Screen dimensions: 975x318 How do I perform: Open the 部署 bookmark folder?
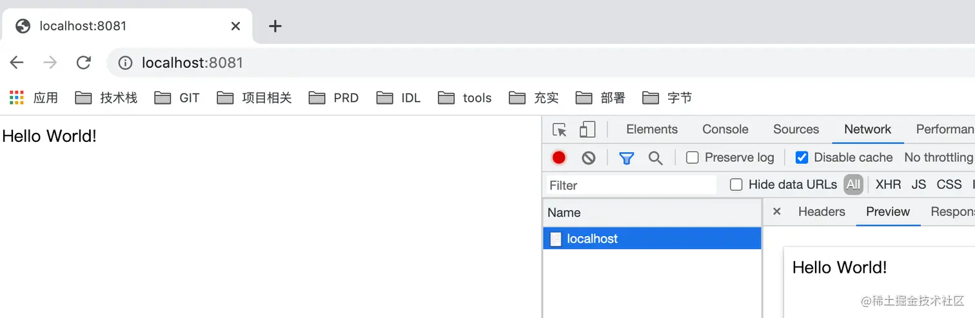[600, 97]
